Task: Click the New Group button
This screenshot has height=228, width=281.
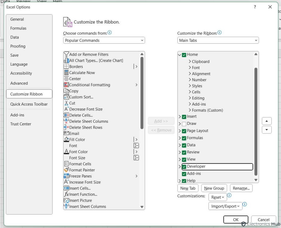Action: click(x=214, y=188)
